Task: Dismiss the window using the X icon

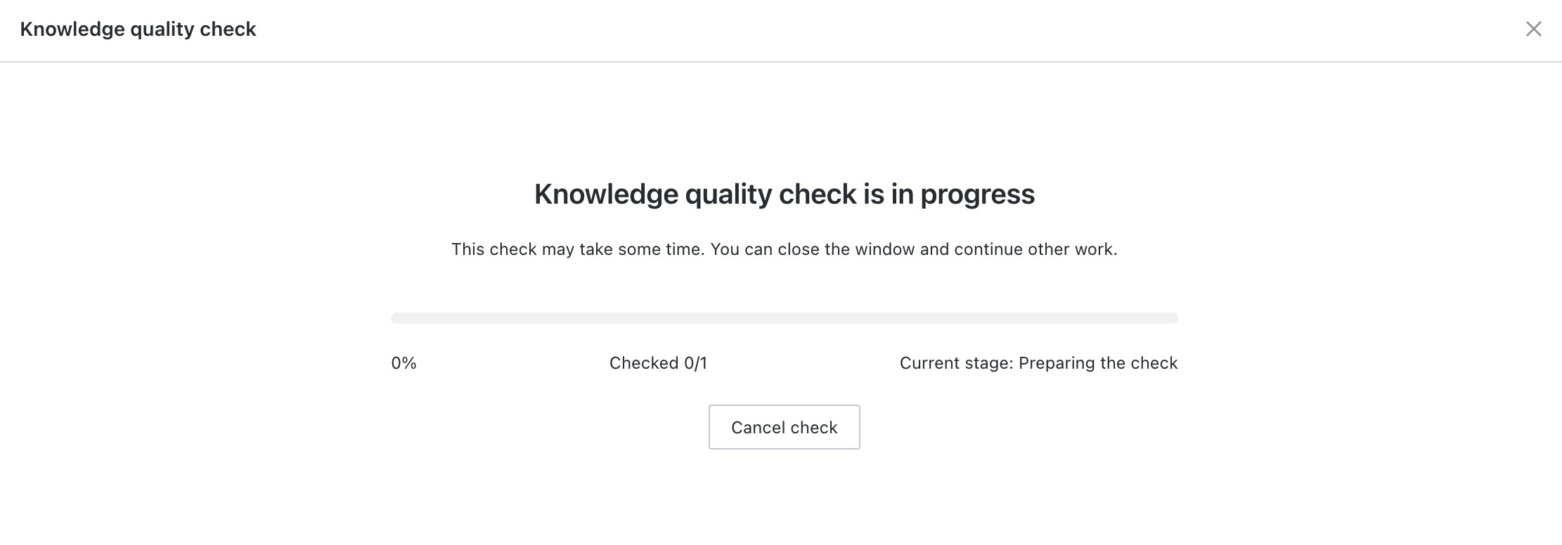Action: tap(1533, 29)
